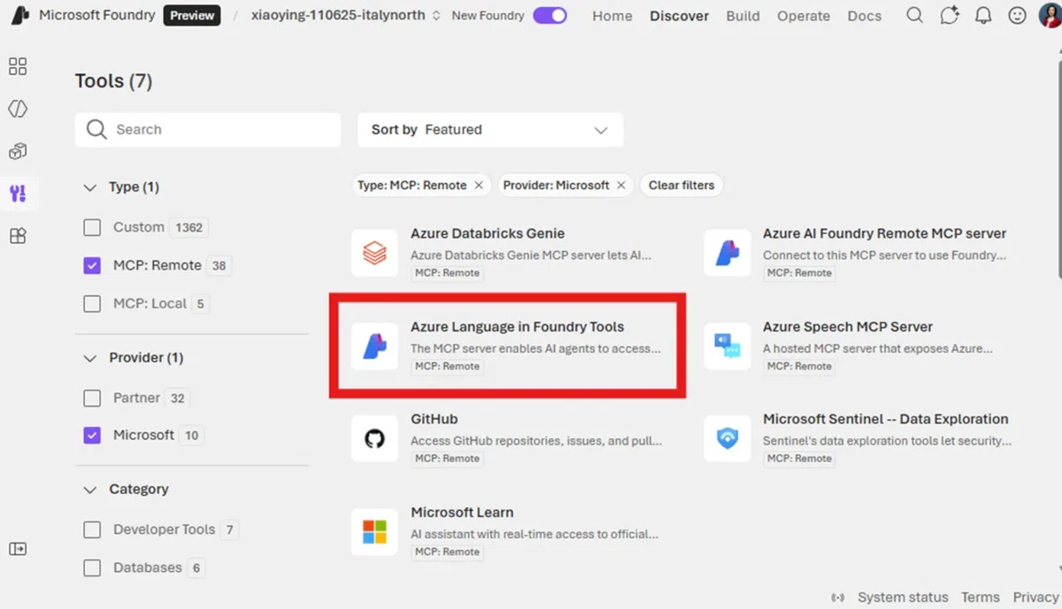This screenshot has width=1062, height=609.
Task: Open Azure AI Foundry Remote MCP server title
Action: [x=885, y=233]
